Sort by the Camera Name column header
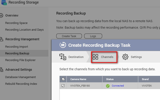This screenshot has height=100, width=160. point(78,79)
